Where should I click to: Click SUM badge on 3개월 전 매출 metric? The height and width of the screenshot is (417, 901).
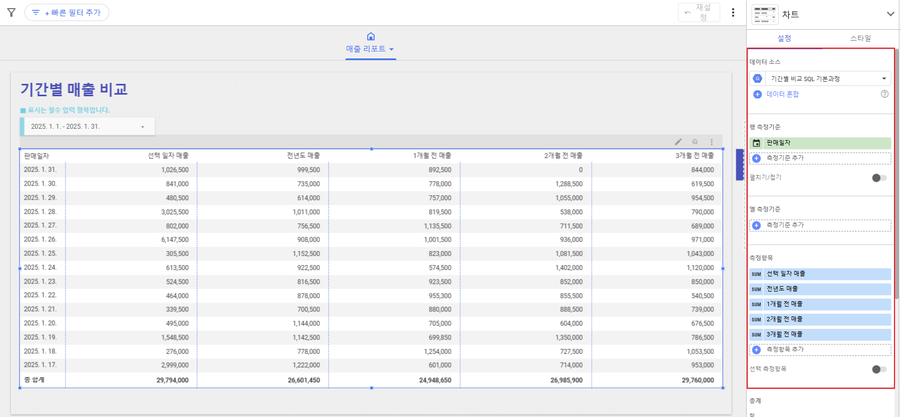point(756,335)
